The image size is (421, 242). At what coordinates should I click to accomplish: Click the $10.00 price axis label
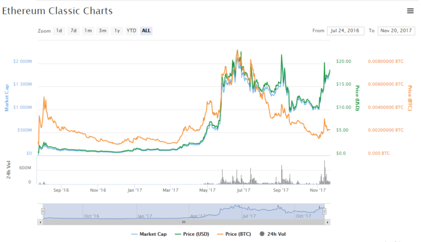[343, 107]
